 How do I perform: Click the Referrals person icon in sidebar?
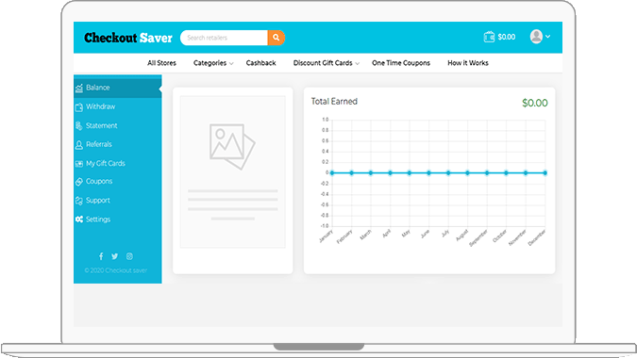79,145
